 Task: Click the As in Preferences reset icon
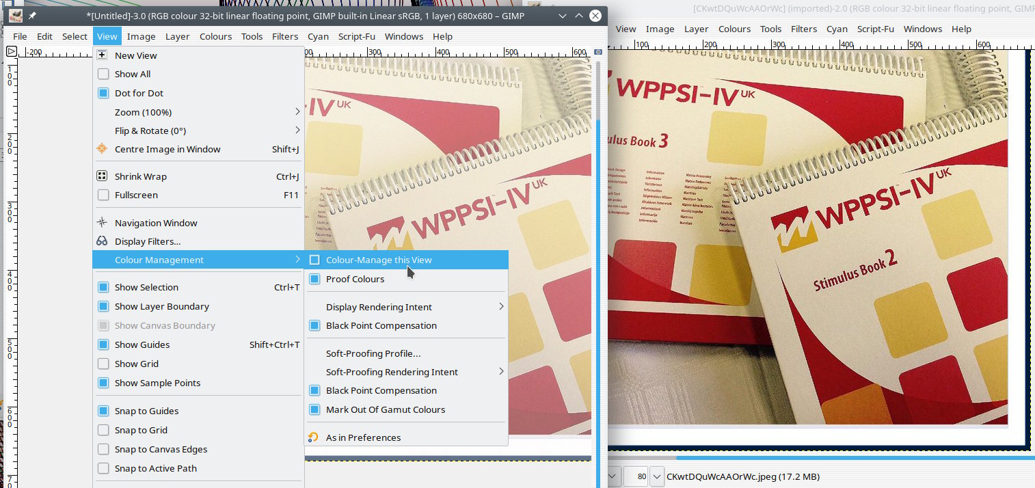(314, 437)
